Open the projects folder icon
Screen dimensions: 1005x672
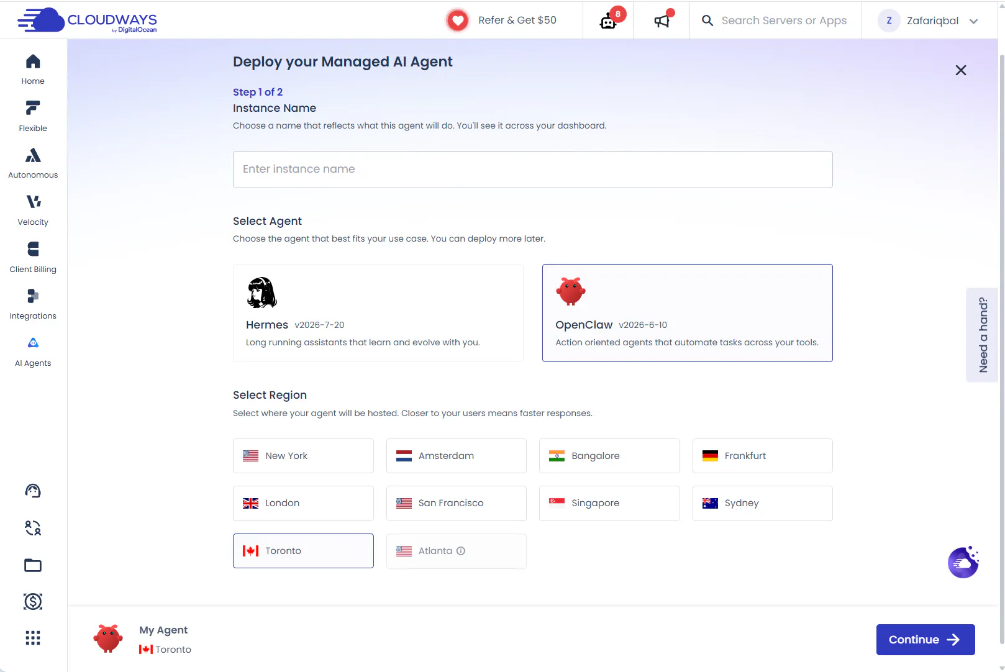[33, 565]
